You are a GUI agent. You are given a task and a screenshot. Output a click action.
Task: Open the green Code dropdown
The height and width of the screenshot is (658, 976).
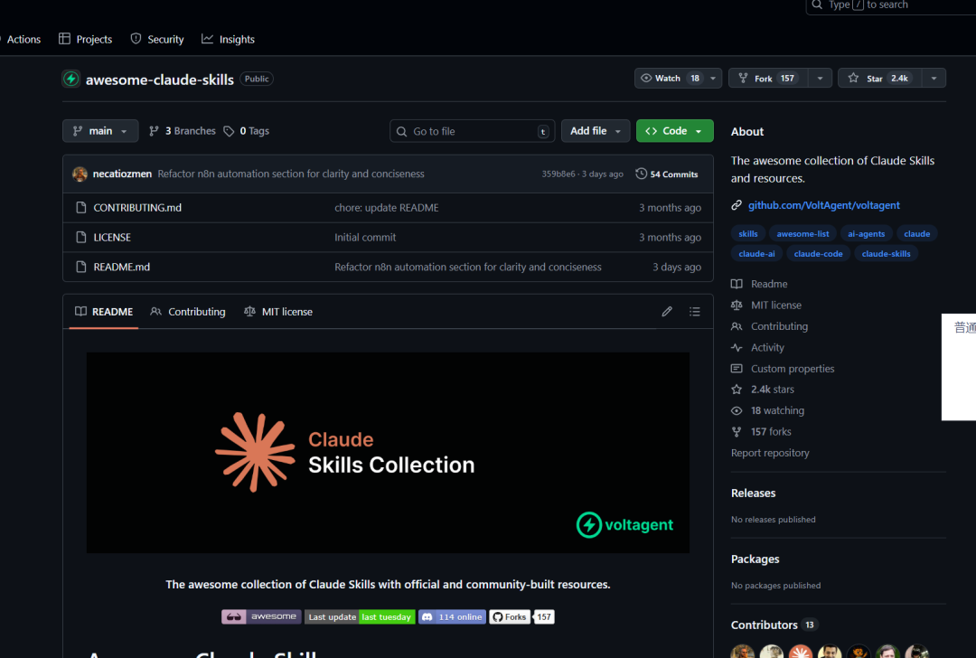coord(675,131)
